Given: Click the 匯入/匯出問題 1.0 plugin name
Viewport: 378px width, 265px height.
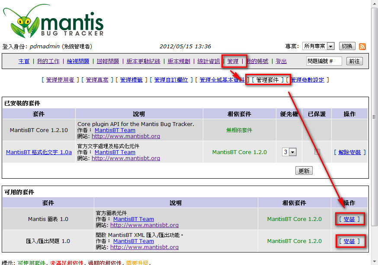Looking at the screenshot, I should pyautogui.click(x=48, y=241).
